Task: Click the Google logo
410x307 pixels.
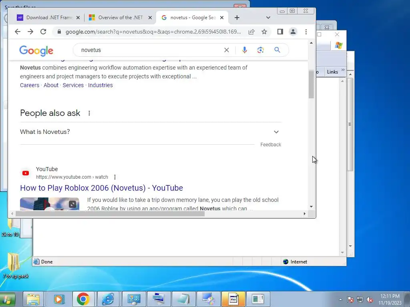Action: tap(36, 51)
